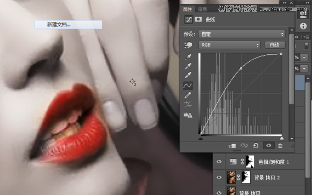Select the mask thumbnail of 背景 拷贝 2
This screenshot has height=195, width=312.
tap(246, 177)
